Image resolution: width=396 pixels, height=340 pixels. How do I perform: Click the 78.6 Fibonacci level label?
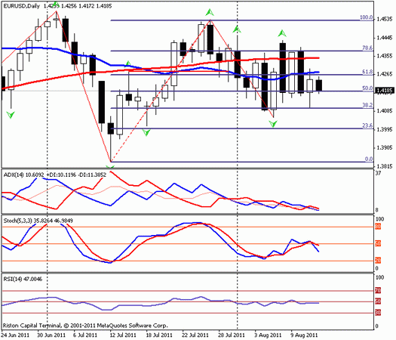point(368,48)
